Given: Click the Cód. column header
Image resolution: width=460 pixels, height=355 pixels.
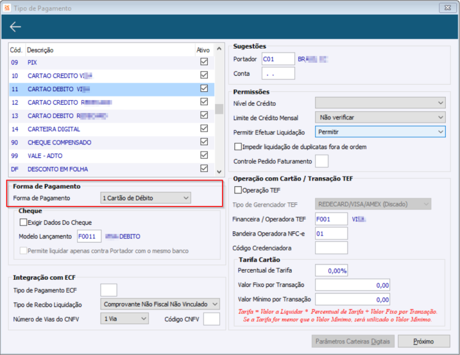Looking at the screenshot, I should click(17, 50).
